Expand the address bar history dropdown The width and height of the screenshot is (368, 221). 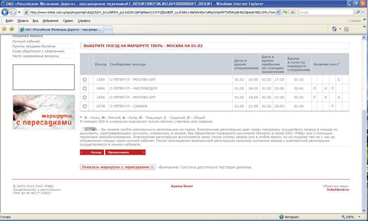coord(278,12)
